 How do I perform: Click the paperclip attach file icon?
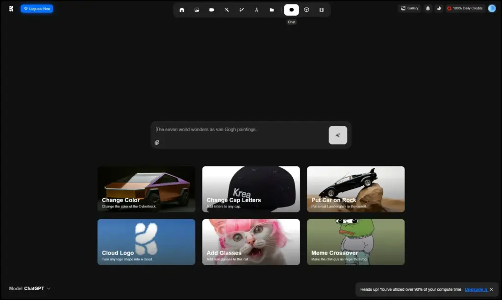pyautogui.click(x=157, y=142)
